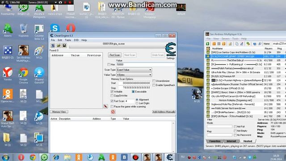286x161 pixels.
Task: Click the blue question-mark icon in SA-MP toolbar
Action: click(x=255, y=44)
